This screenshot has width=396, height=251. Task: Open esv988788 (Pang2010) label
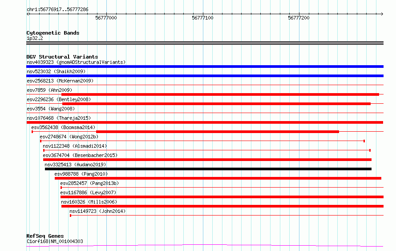(x=81, y=174)
